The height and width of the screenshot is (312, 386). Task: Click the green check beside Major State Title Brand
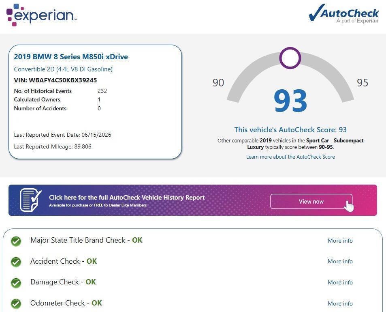pos(16,241)
